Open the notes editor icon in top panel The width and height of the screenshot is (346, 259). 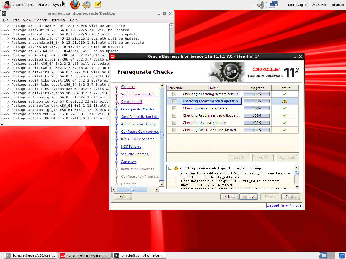tap(98, 4)
